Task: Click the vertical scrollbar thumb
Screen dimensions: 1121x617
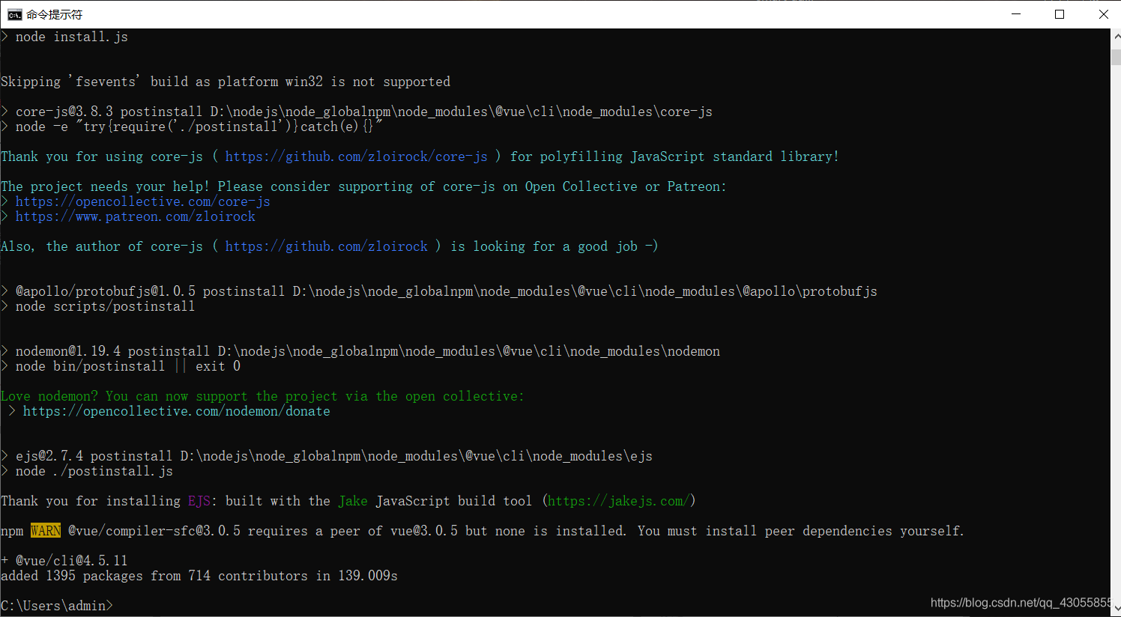Action: pyautogui.click(x=1116, y=57)
